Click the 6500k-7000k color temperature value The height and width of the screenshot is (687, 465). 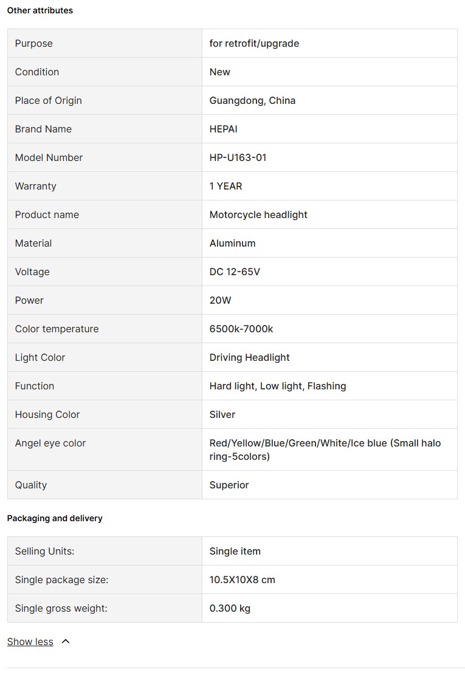(x=241, y=329)
